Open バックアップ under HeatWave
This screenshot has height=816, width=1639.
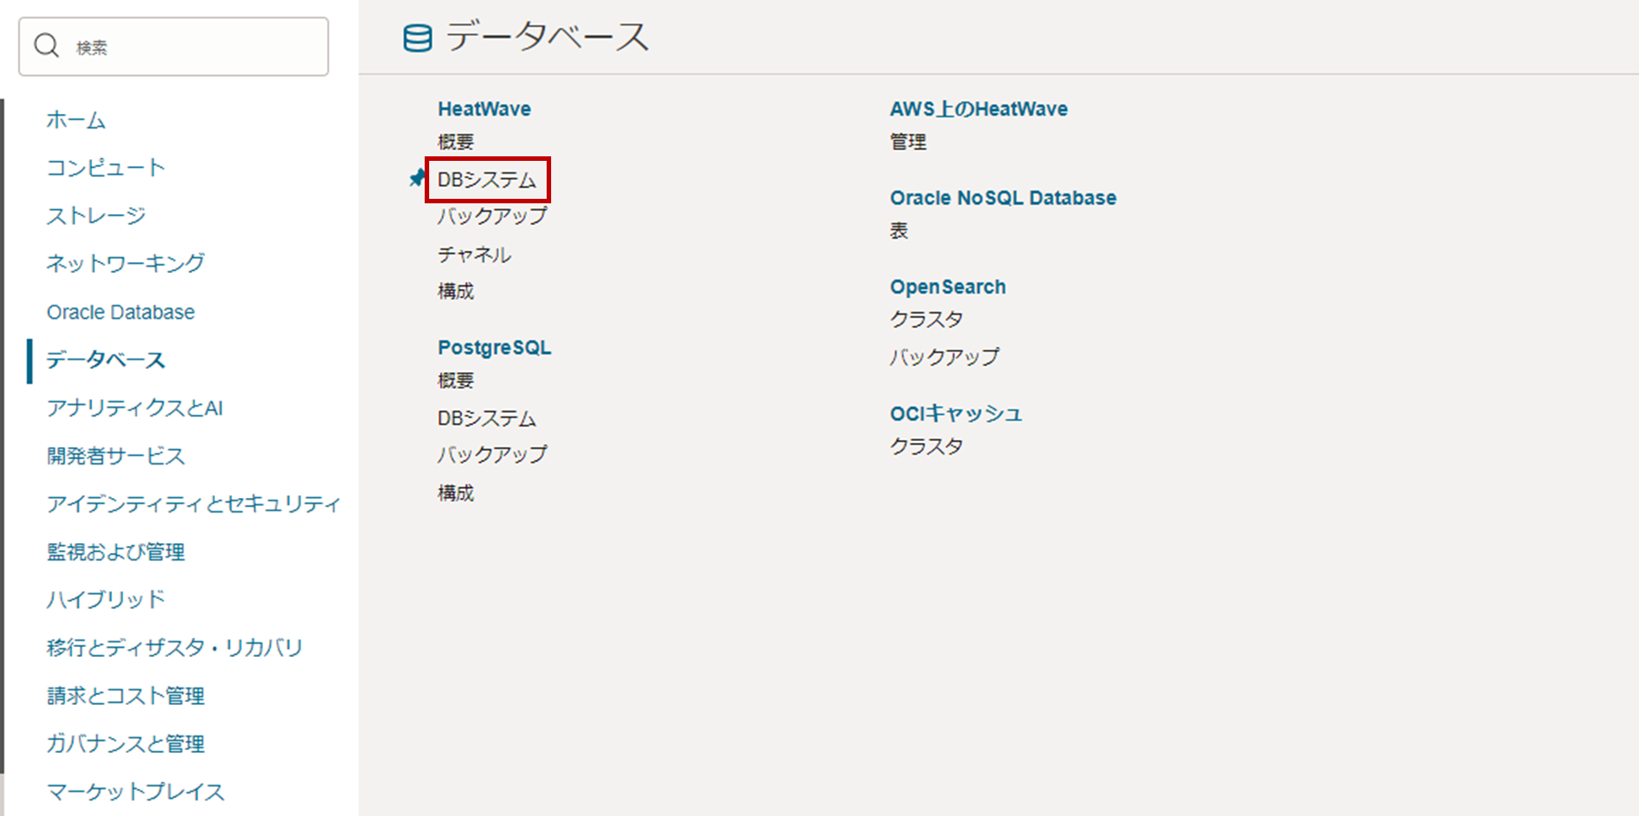tap(492, 216)
